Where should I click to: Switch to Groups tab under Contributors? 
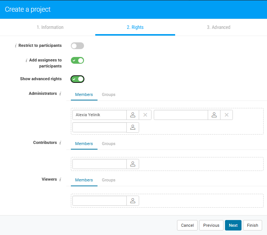[x=108, y=144]
